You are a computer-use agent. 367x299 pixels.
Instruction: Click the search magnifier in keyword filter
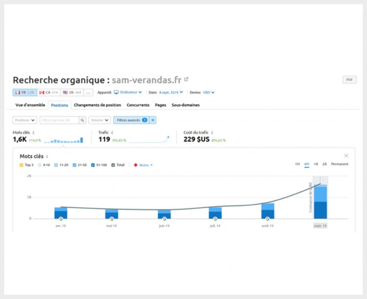(x=82, y=120)
